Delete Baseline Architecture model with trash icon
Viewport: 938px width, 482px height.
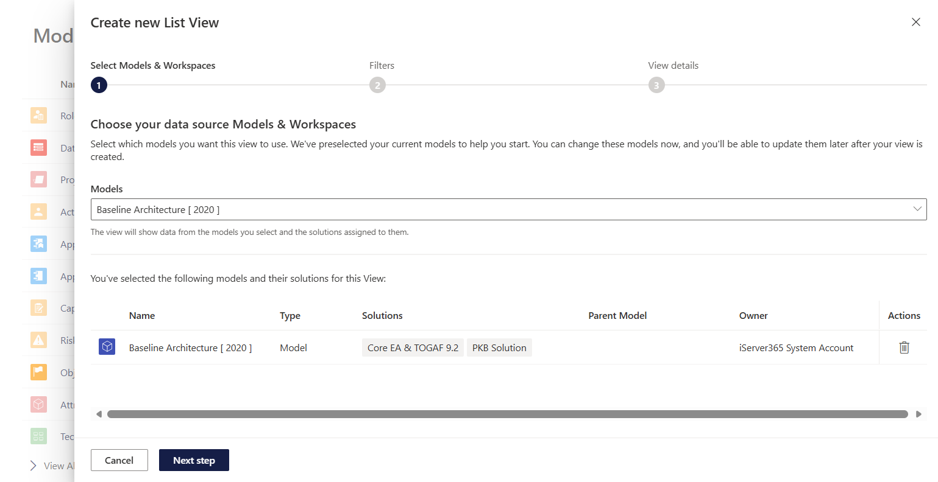tap(904, 348)
